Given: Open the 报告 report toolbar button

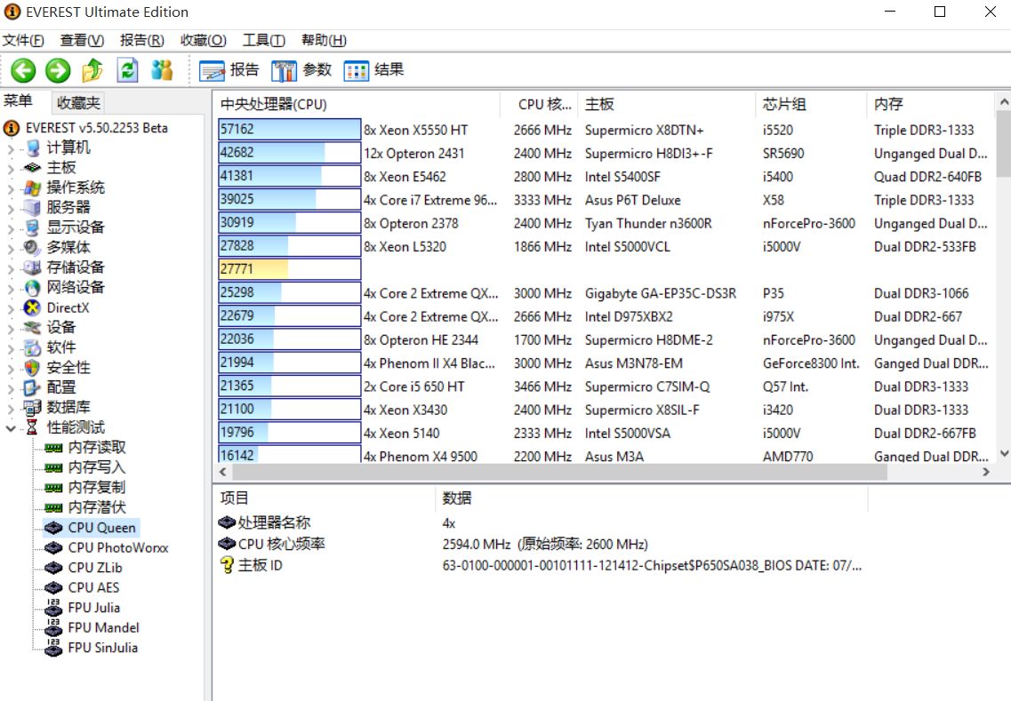Looking at the screenshot, I should click(x=229, y=70).
